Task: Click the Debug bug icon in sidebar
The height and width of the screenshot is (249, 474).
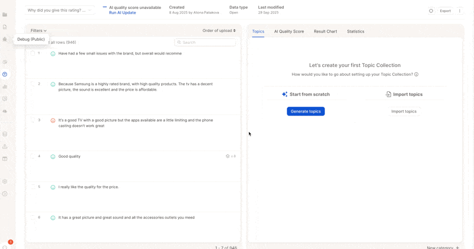Action: (x=5, y=39)
